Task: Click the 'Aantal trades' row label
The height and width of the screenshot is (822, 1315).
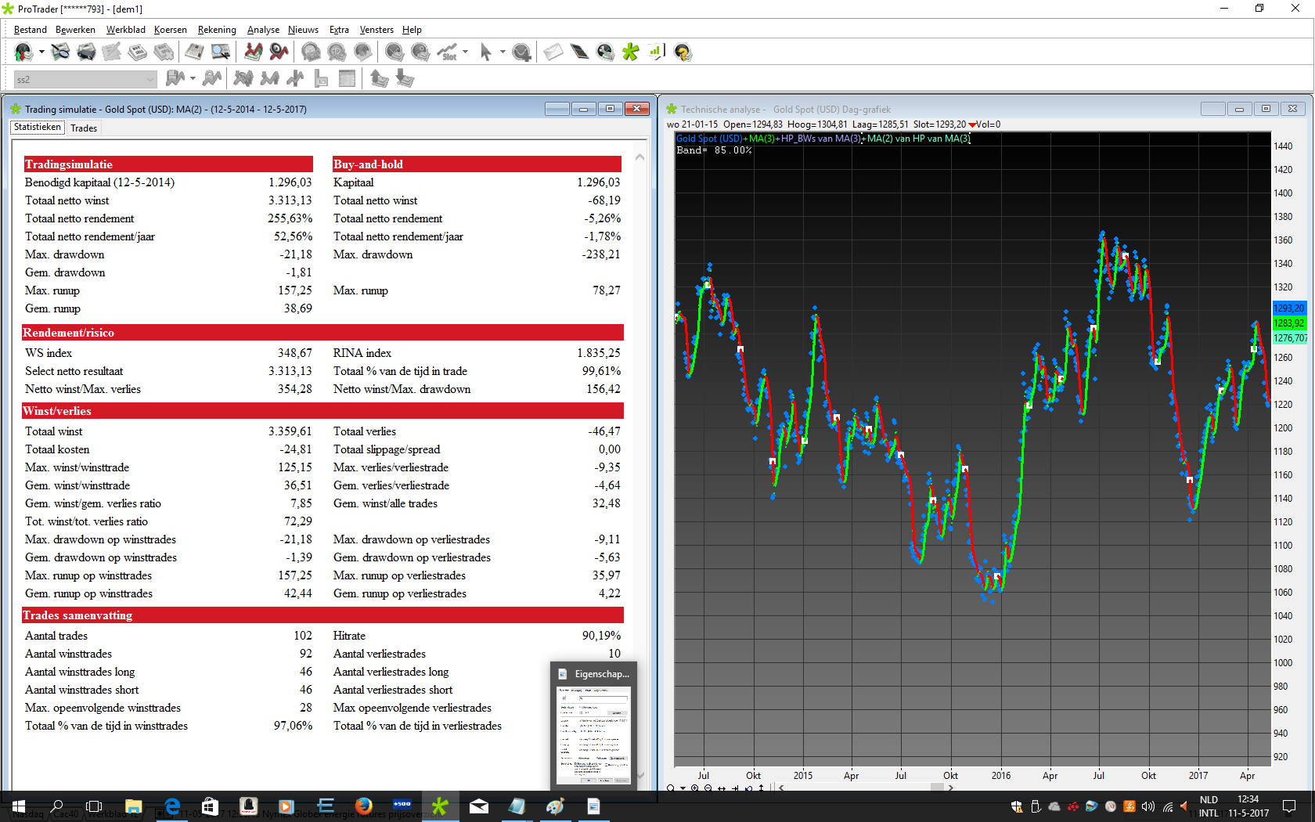Action: point(56,636)
